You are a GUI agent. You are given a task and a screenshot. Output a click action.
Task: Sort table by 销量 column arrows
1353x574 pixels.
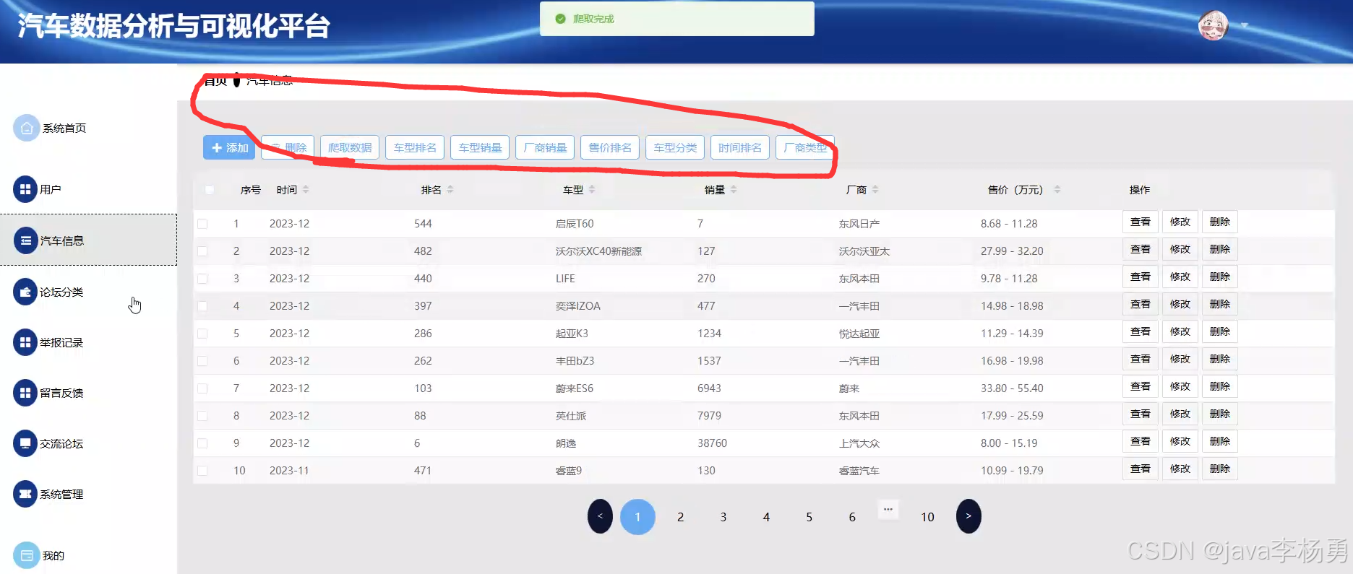(x=734, y=189)
